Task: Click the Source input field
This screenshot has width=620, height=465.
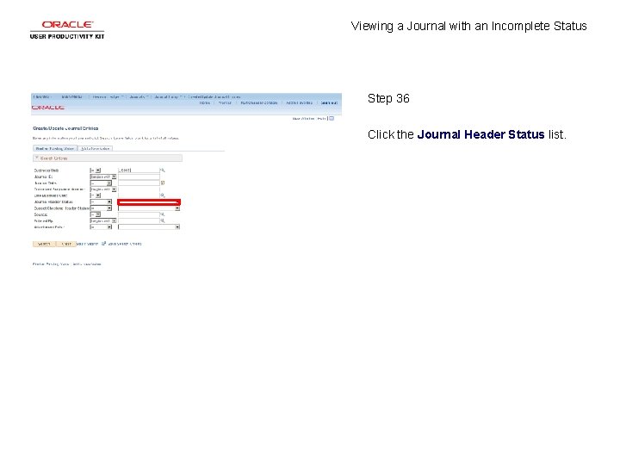Action: coord(139,214)
